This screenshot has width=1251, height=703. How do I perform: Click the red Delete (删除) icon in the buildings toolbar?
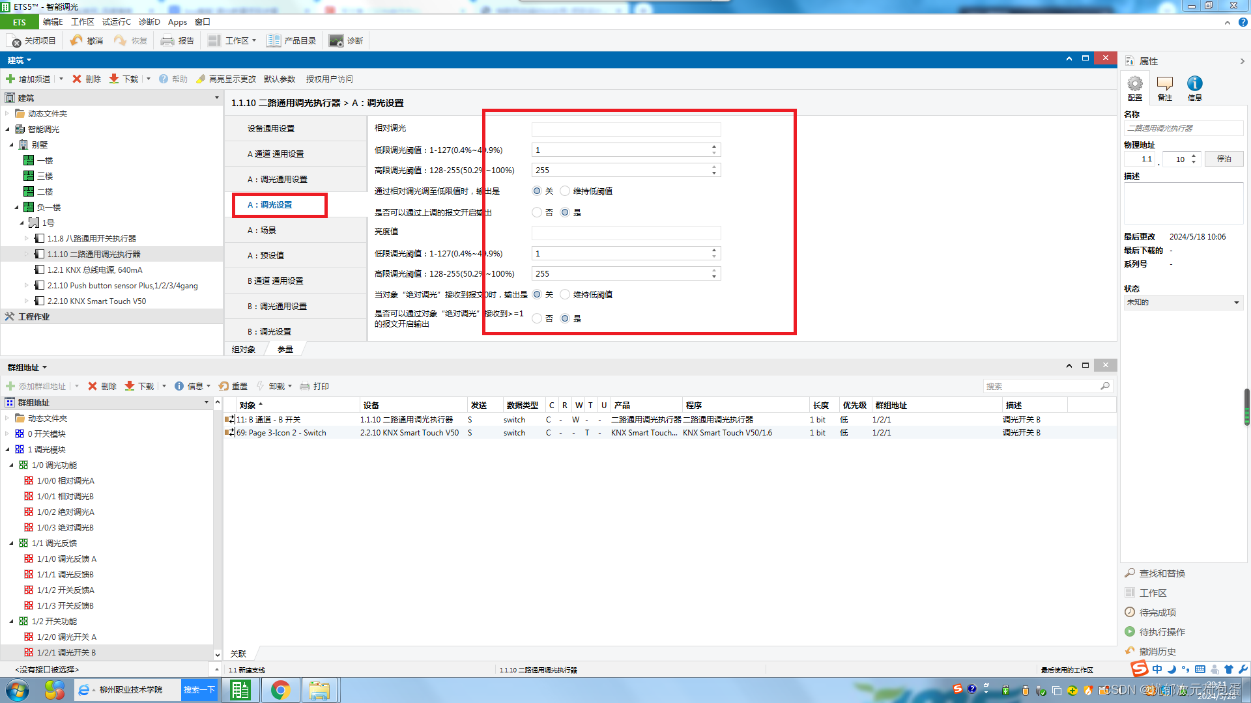pyautogui.click(x=77, y=79)
